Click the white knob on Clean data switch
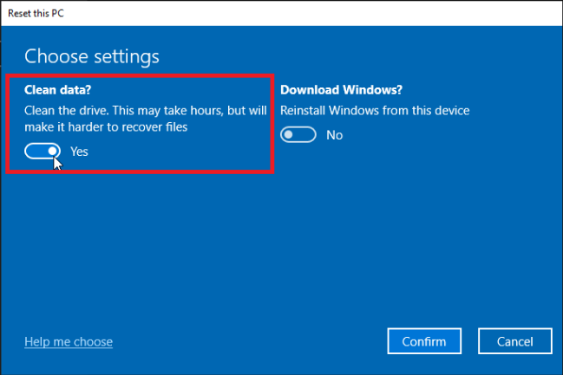The image size is (563, 375). click(52, 151)
